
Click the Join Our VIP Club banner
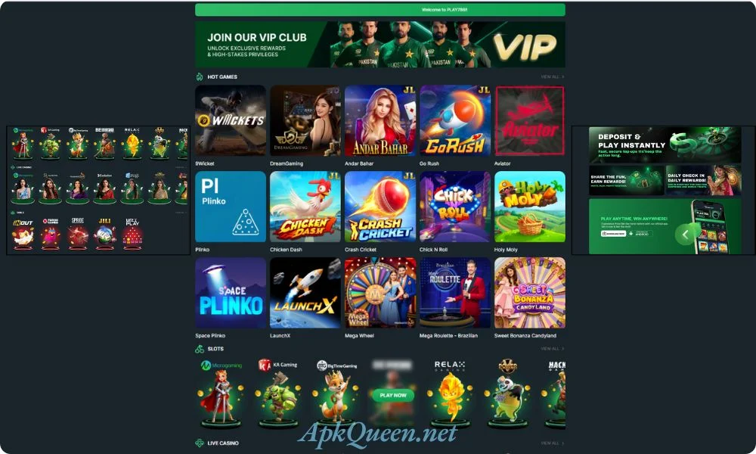point(380,45)
